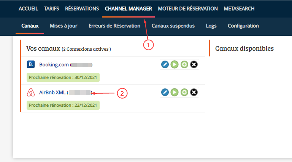Viewport: 292px width, 162px height.
Task: Click the AirBnb XML channel link
Action: [52, 93]
